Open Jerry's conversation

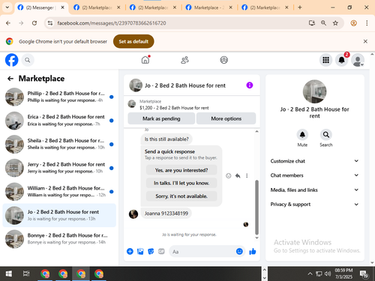(59, 168)
